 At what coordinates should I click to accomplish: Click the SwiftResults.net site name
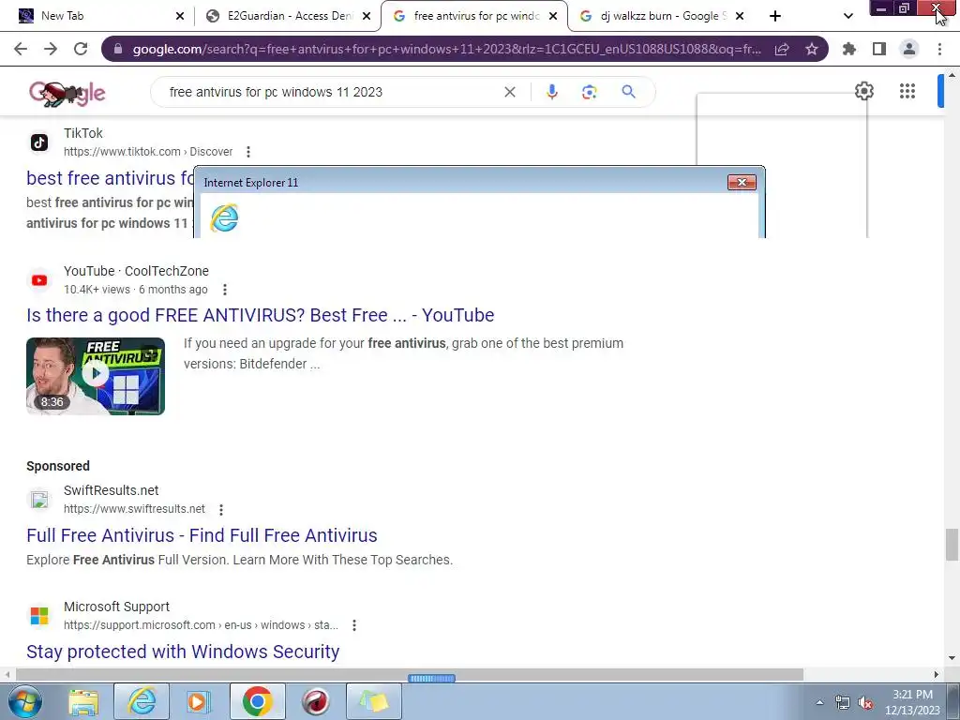pos(111,490)
